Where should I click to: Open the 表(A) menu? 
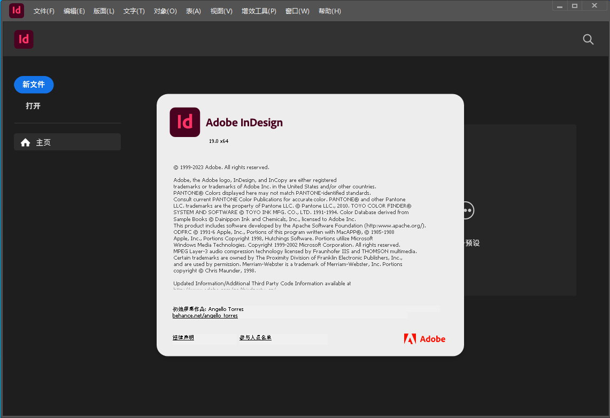194,11
